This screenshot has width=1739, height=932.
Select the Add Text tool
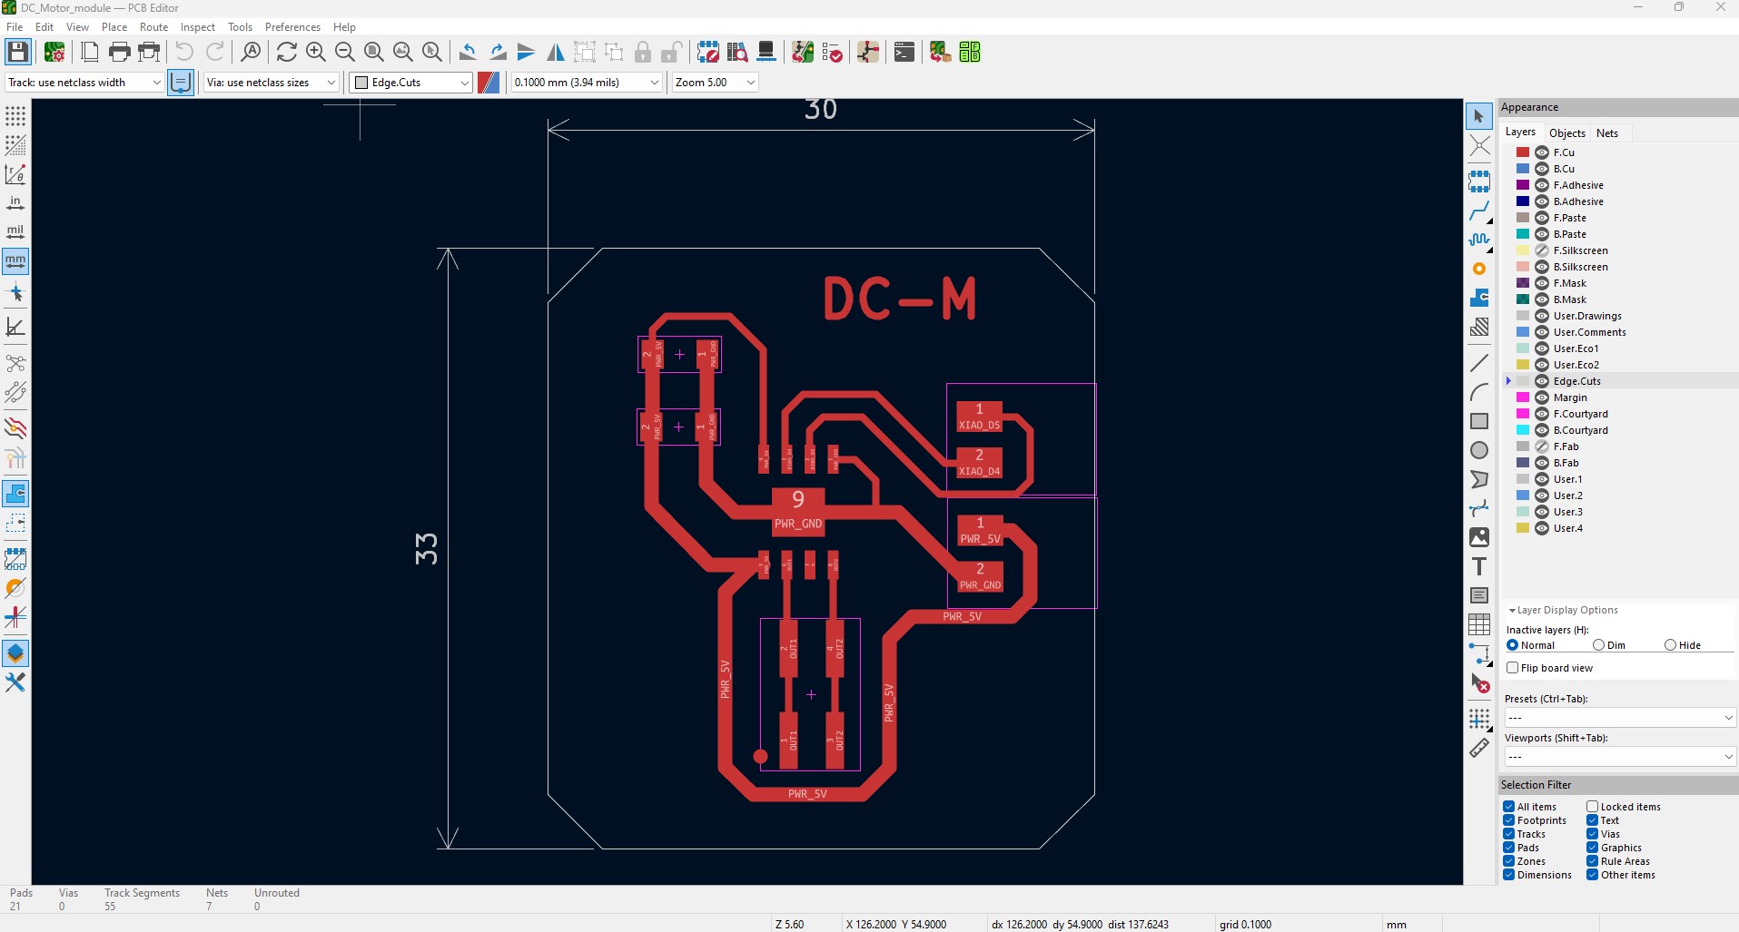(x=1479, y=566)
